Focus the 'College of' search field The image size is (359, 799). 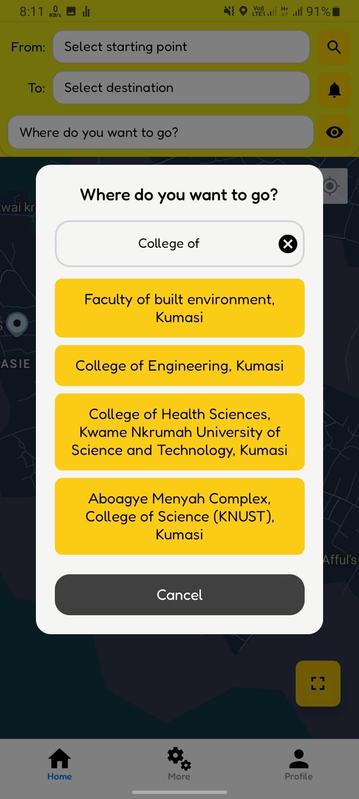(x=170, y=244)
